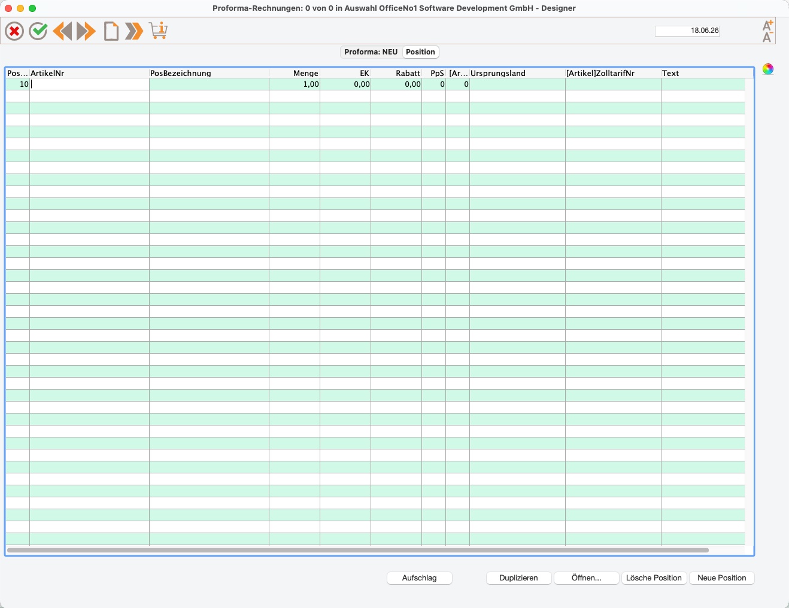This screenshot has width=789, height=608.
Task: Go to previous record with left arrows
Action: point(62,31)
